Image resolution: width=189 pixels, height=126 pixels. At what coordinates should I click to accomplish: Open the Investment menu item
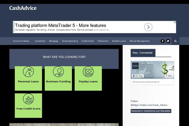(40, 41)
